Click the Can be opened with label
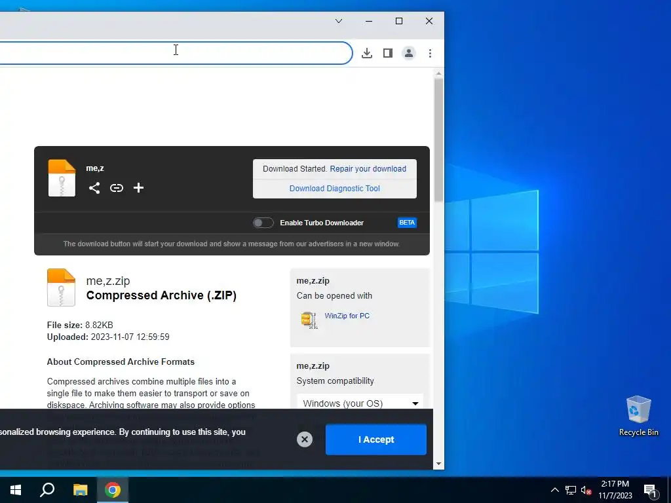Image resolution: width=671 pixels, height=503 pixels. [334, 295]
